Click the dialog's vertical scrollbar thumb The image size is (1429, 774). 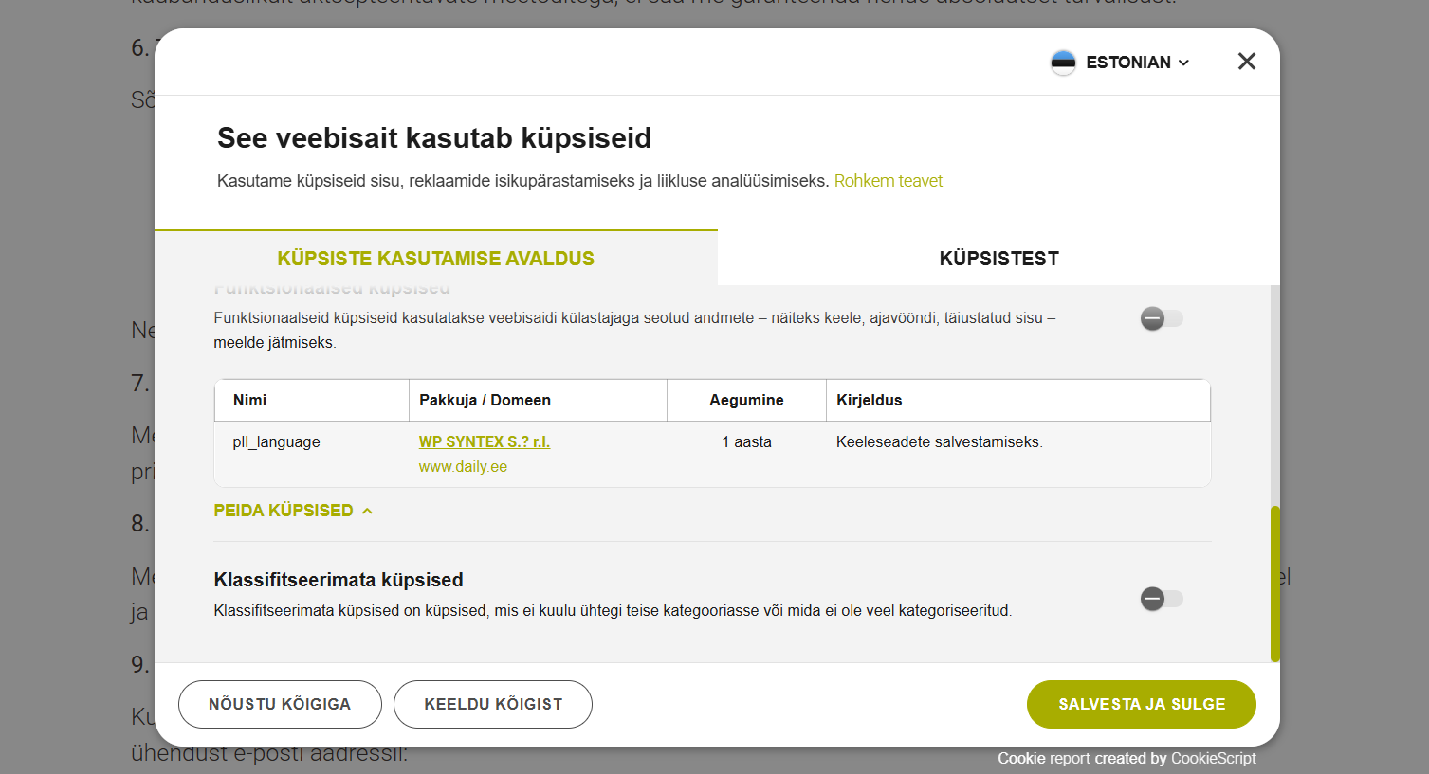pos(1274,584)
